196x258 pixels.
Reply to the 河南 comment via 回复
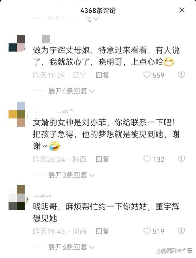103,231
